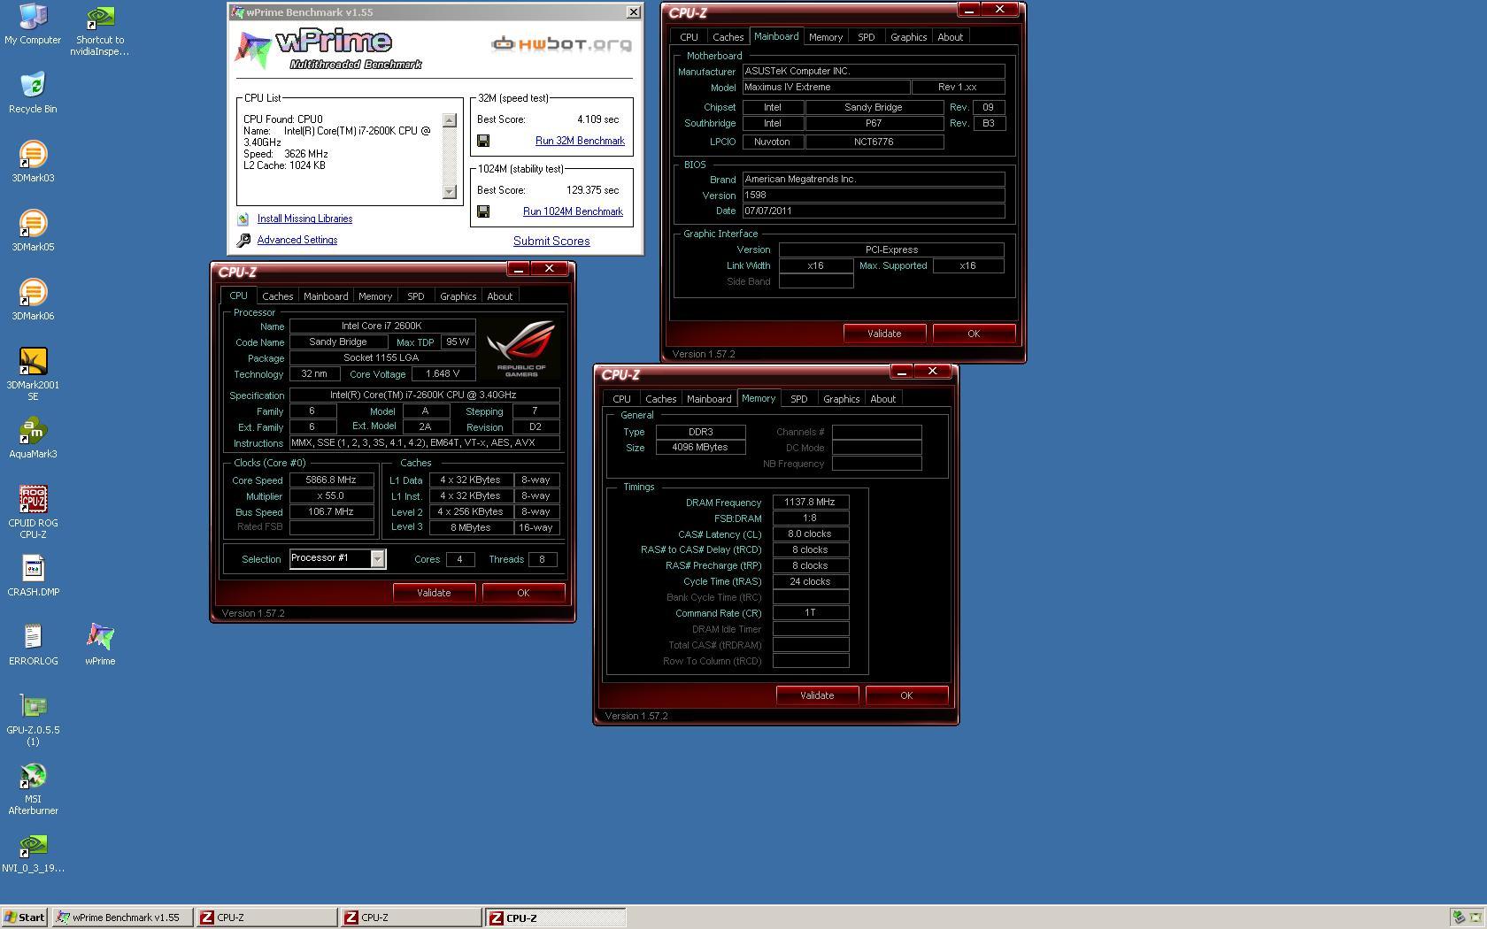Image resolution: width=1487 pixels, height=929 pixels.
Task: Open About tab in Mainboard window
Action: click(950, 37)
